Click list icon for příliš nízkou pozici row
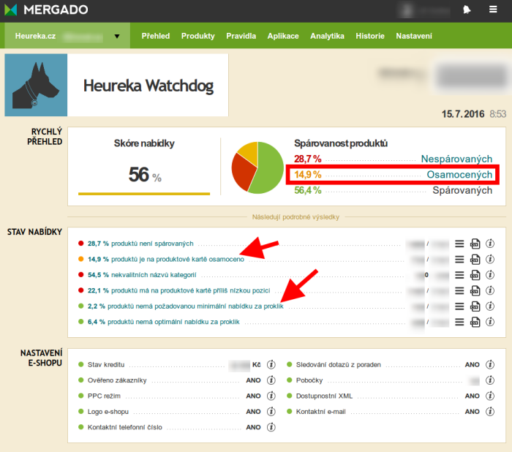Image resolution: width=512 pixels, height=452 pixels. point(459,290)
